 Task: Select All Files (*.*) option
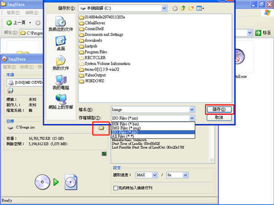tap(153, 136)
